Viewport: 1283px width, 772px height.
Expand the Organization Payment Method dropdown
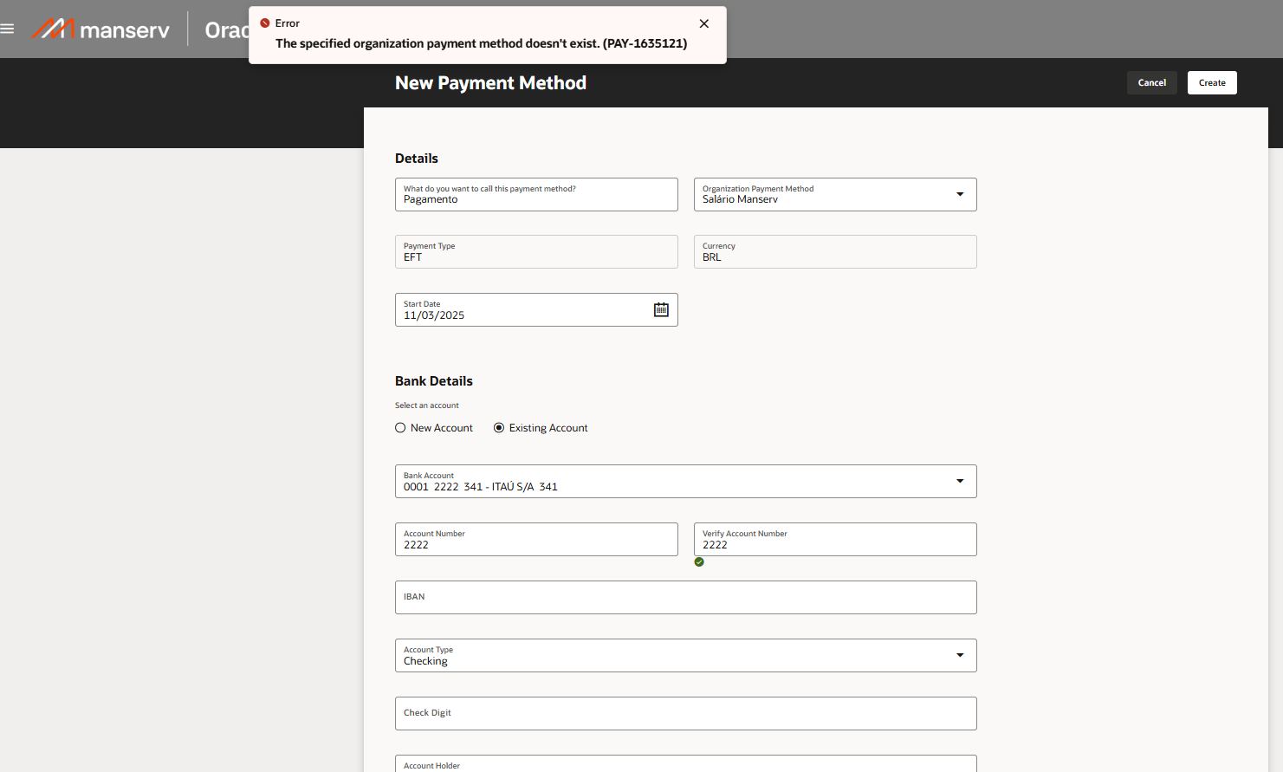[x=960, y=194]
